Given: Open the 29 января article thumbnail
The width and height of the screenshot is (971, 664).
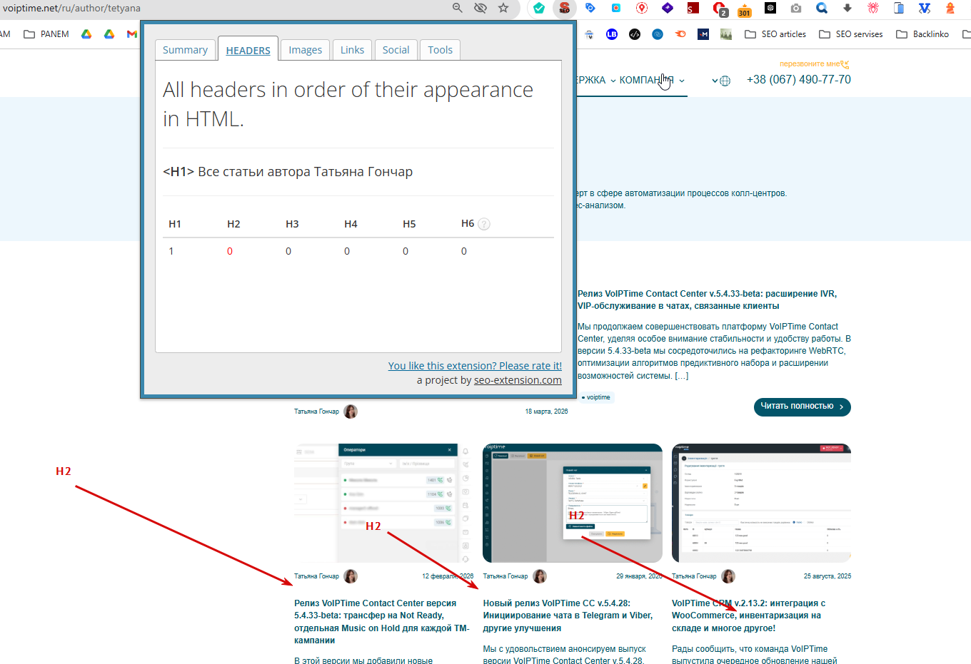Looking at the screenshot, I should [573, 504].
